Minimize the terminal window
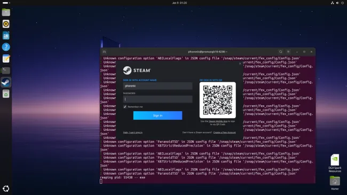The image size is (347, 195). 297,52
